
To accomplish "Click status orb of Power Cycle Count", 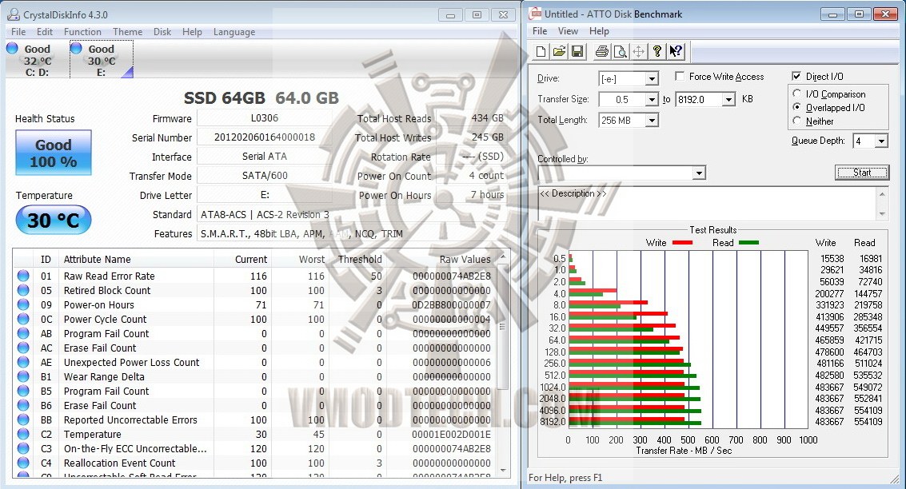I will (x=23, y=320).
